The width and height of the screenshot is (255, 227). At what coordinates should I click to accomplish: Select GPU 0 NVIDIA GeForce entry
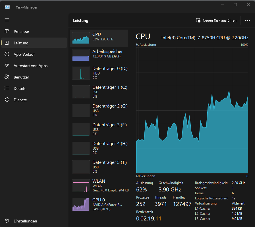(98, 204)
